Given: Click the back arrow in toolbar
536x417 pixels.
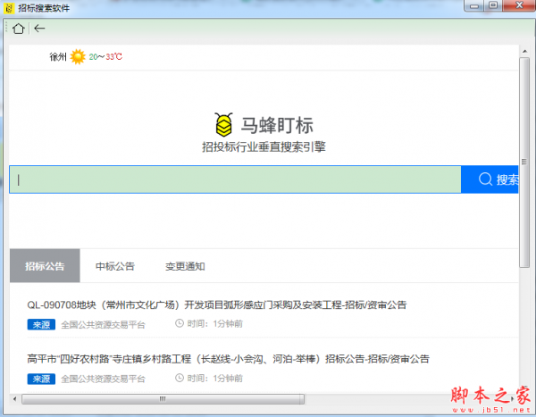Looking at the screenshot, I should (x=39, y=29).
